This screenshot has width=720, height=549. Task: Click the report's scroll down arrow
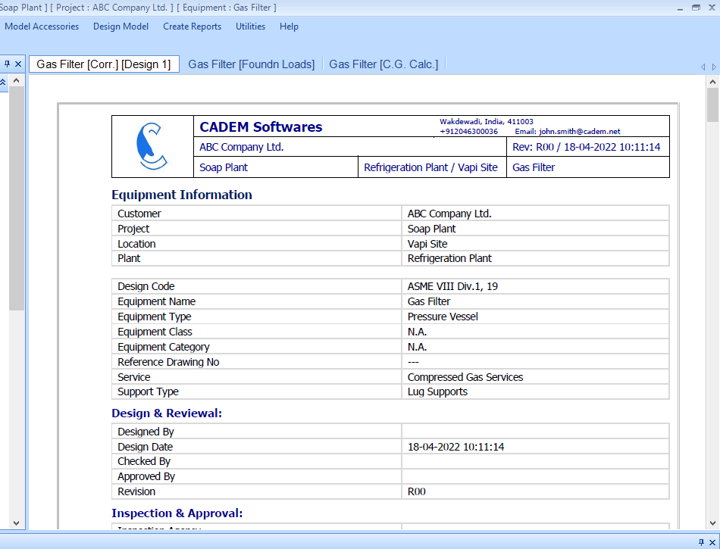coord(712,522)
